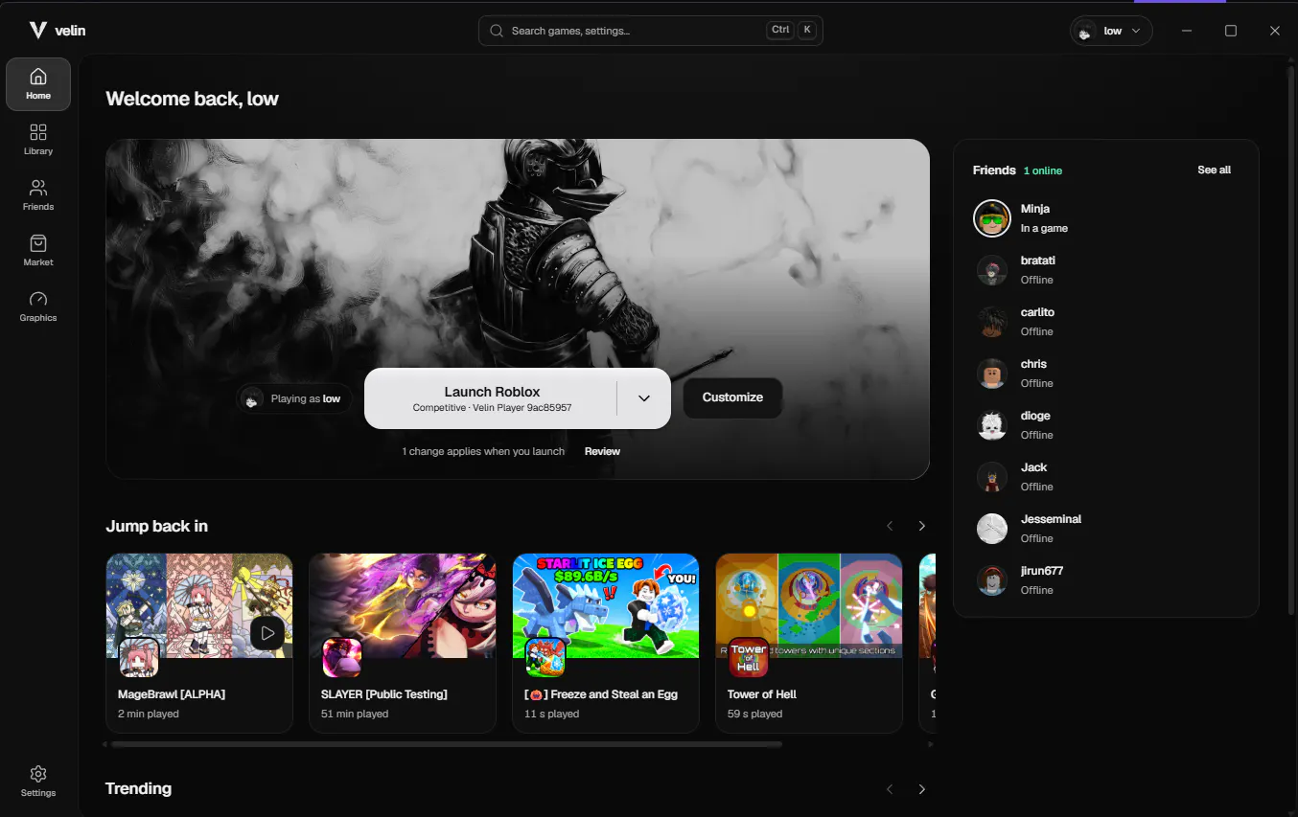Click See all in the Friends panel

[x=1214, y=170]
